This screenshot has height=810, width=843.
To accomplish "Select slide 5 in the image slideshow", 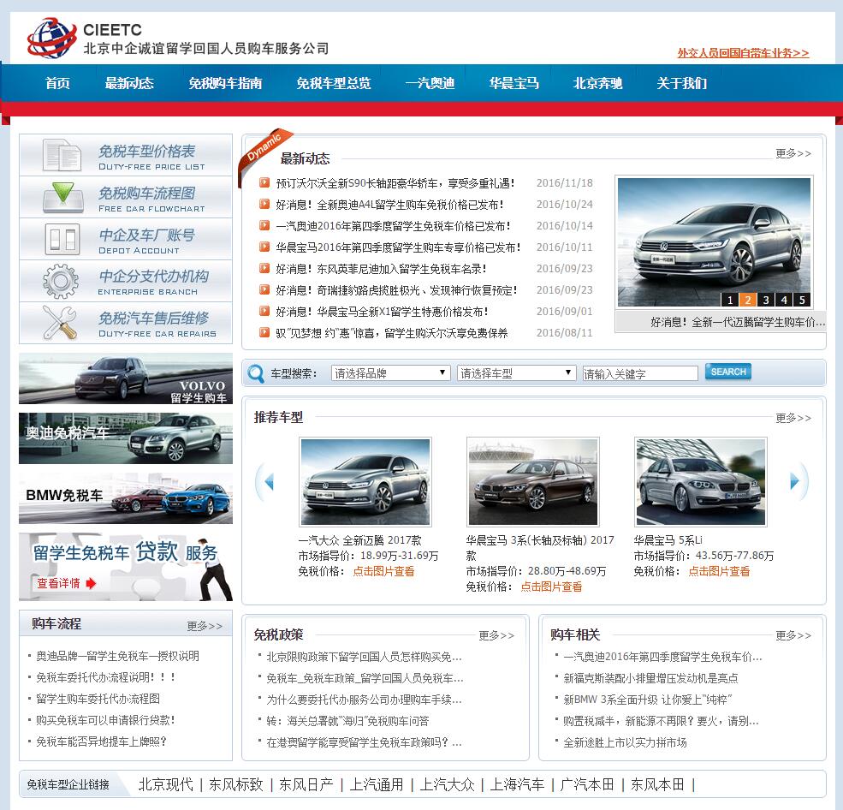I will coord(802,300).
